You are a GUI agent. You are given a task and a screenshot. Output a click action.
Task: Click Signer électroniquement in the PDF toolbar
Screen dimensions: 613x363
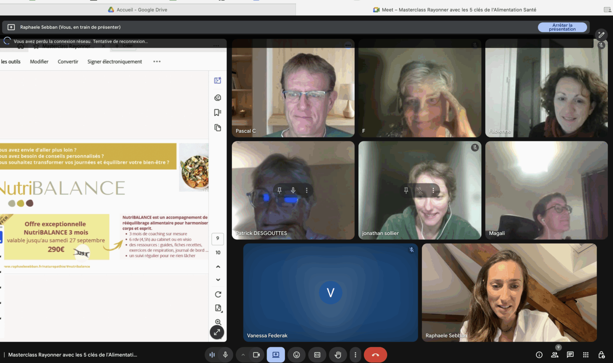pos(115,61)
